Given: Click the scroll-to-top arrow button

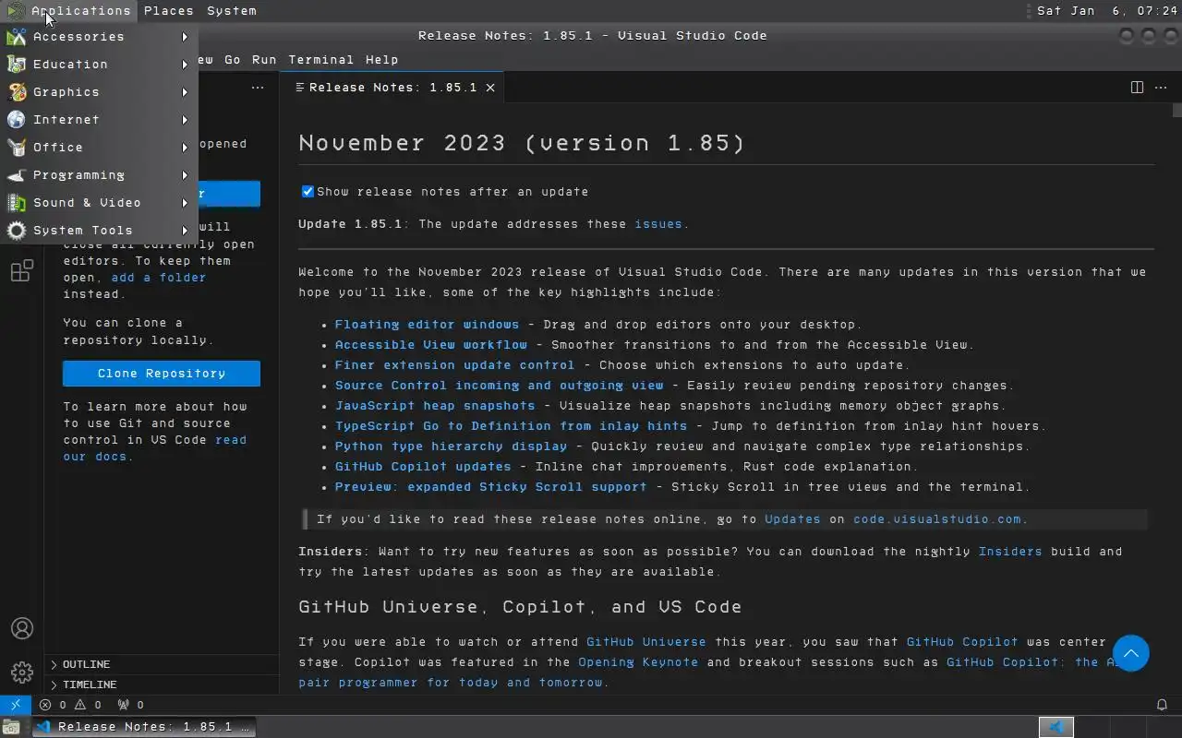Looking at the screenshot, I should coord(1130,653).
